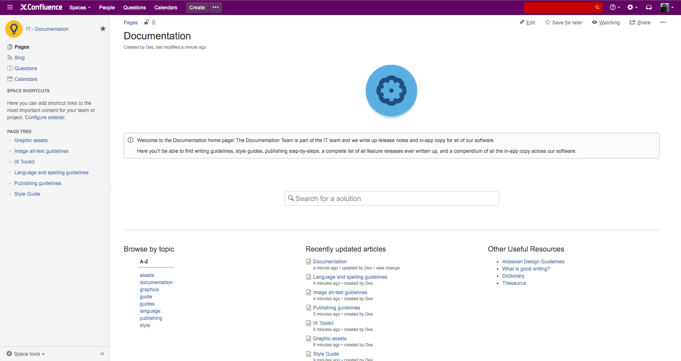Open the publishing topic label
681x361 pixels.
tap(151, 318)
